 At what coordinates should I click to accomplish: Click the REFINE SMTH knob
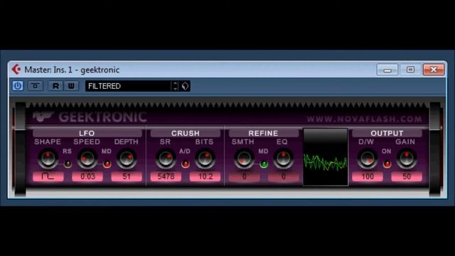(244, 159)
